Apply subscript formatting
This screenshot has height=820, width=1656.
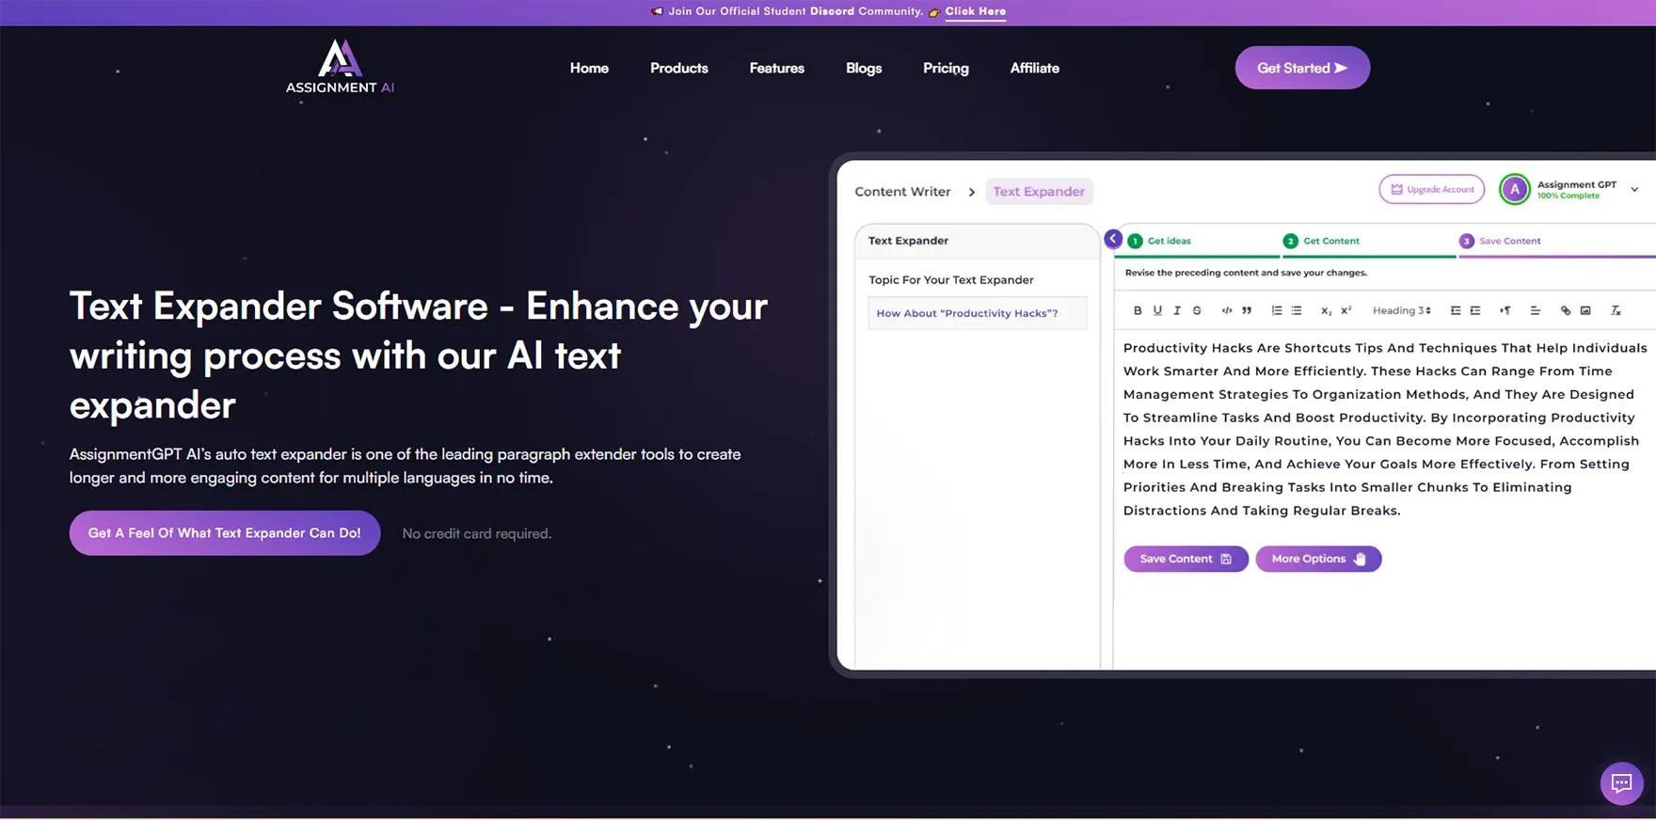pos(1326,310)
